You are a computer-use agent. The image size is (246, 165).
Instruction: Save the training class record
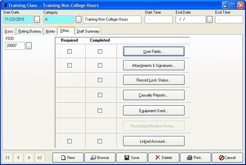point(132,158)
